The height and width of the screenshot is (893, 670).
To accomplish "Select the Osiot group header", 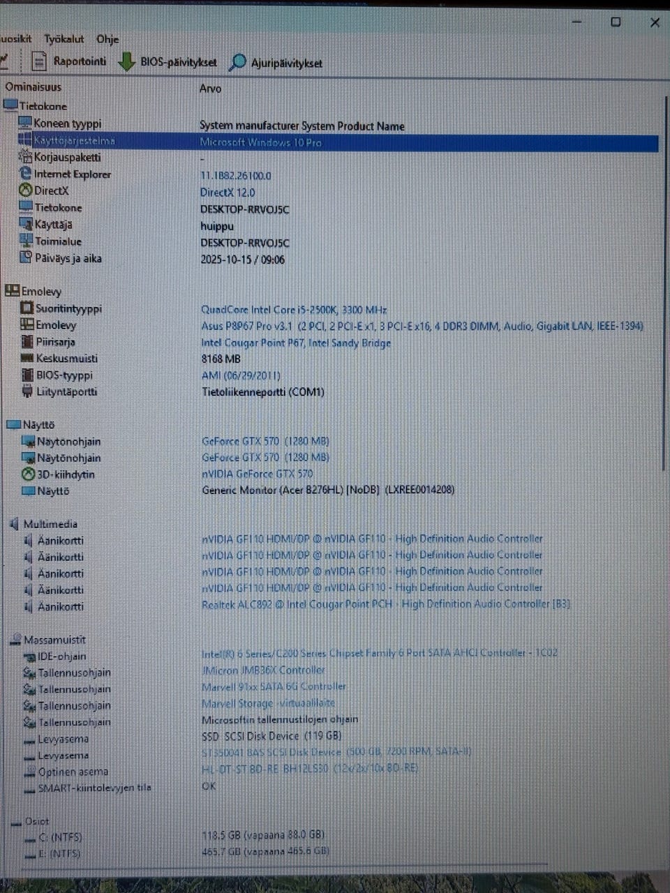I will [x=30, y=821].
